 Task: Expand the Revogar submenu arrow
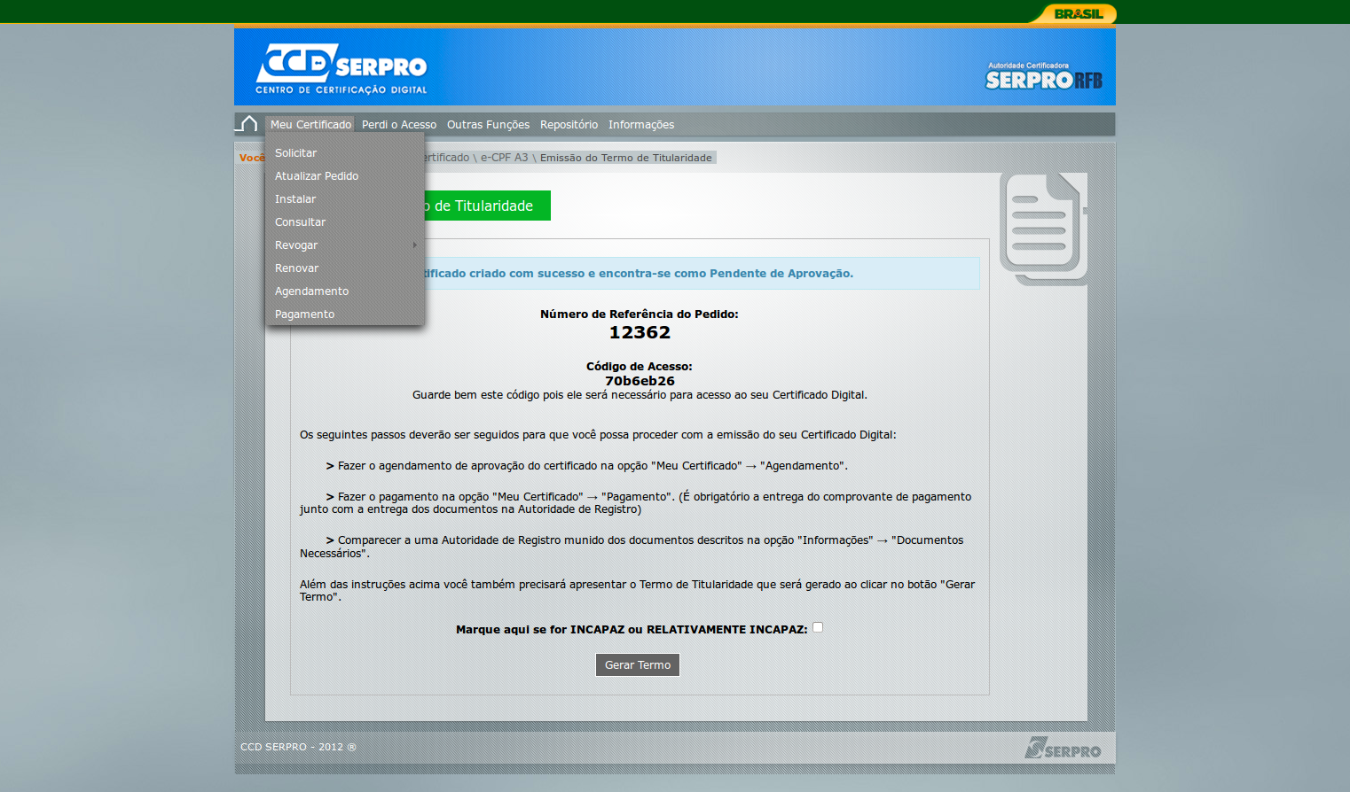point(414,245)
